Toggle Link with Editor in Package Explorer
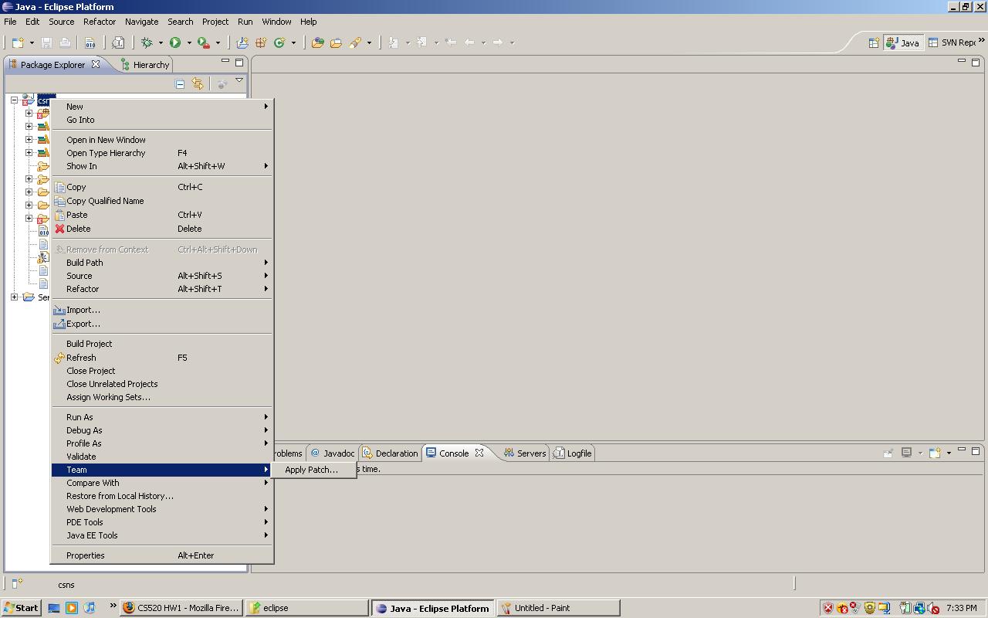The height and width of the screenshot is (618, 988). click(198, 83)
